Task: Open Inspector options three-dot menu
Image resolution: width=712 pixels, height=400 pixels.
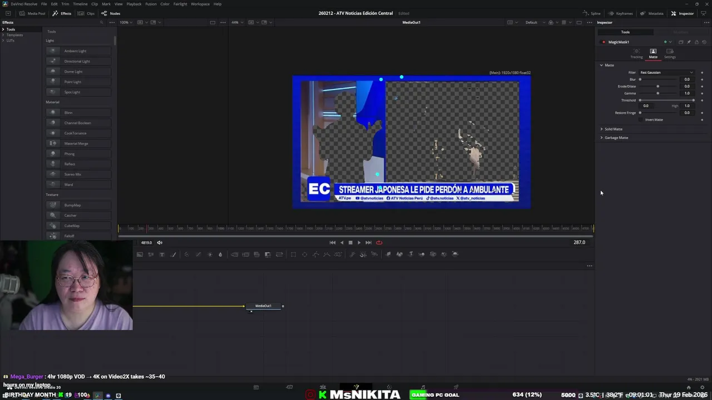Action: coord(705,22)
